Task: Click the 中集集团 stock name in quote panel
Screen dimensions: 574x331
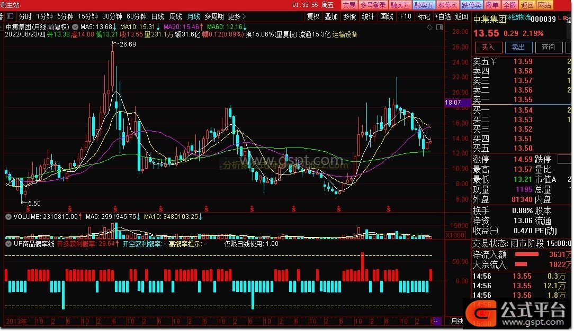Action: (489, 19)
